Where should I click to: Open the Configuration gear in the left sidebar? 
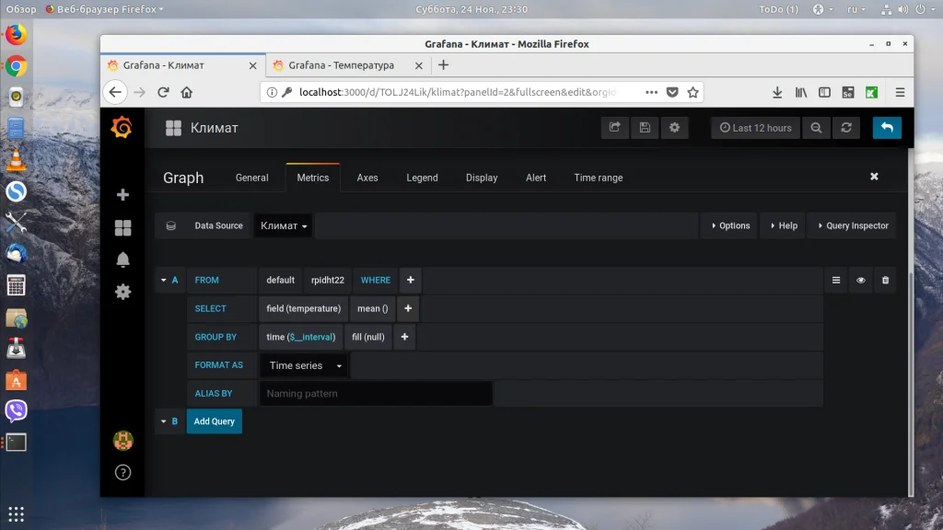pyautogui.click(x=122, y=292)
